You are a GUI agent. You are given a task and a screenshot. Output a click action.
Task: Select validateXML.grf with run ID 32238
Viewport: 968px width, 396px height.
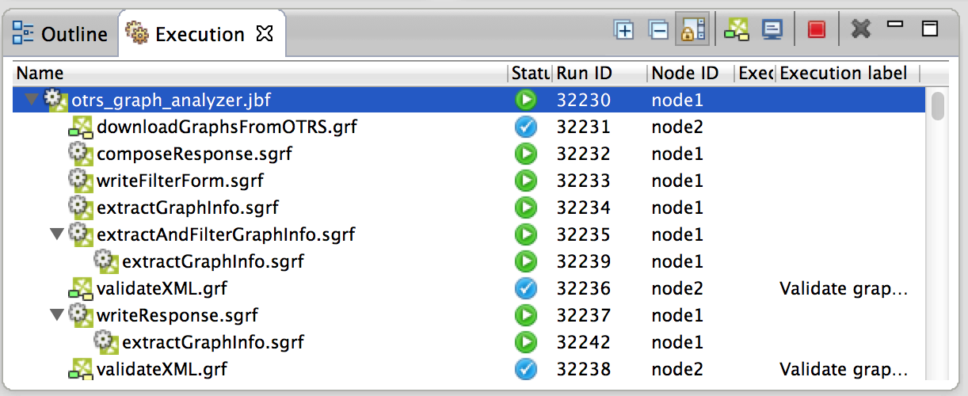coord(162,370)
